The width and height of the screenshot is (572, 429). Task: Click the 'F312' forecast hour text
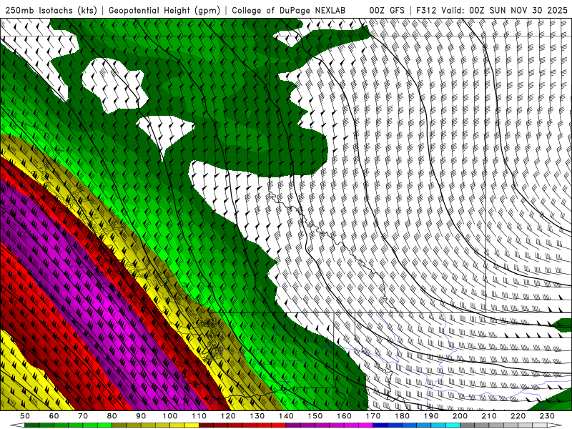[x=426, y=11]
